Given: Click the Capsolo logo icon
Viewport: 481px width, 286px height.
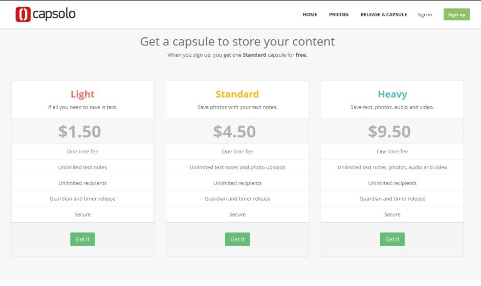Looking at the screenshot, I should [23, 14].
